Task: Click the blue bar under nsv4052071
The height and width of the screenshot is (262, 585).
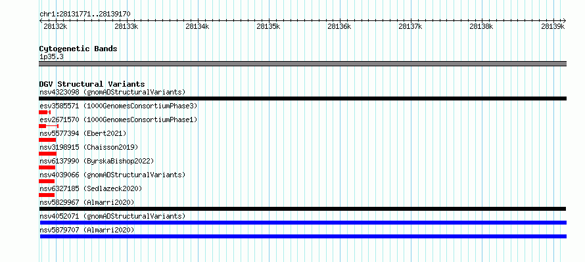Action: (x=302, y=223)
